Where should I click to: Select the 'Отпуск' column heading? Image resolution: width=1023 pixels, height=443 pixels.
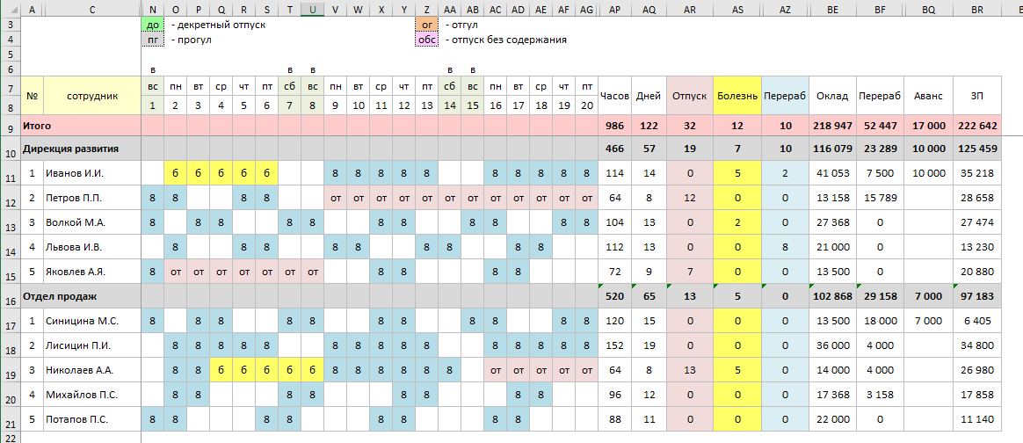(x=690, y=95)
